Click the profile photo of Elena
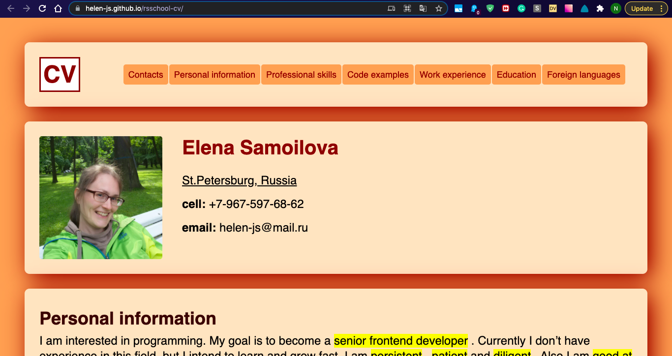Viewport: 672px width, 356px height. coord(101,198)
